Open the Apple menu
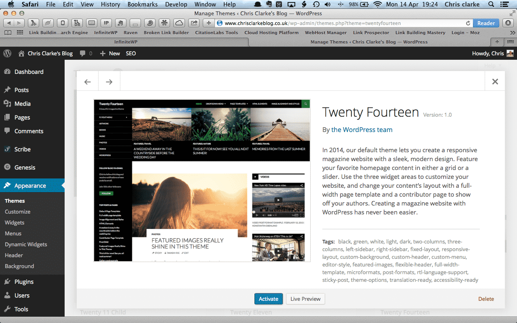 pos(11,4)
